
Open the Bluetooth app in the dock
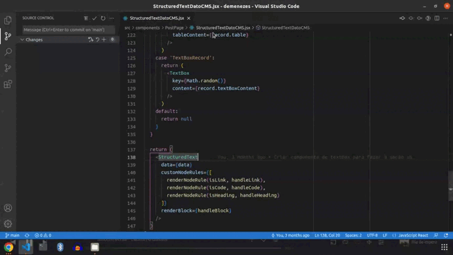60,247
